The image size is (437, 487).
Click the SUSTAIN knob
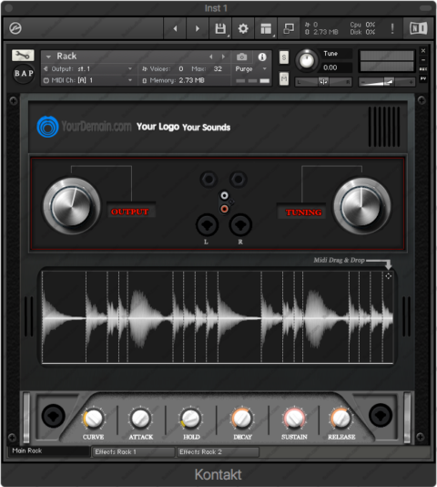point(294,418)
